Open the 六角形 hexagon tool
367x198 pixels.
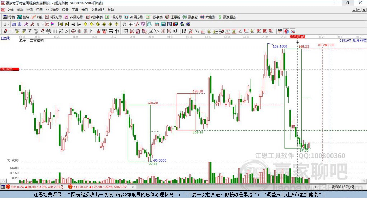pyautogui.click(x=208, y=17)
